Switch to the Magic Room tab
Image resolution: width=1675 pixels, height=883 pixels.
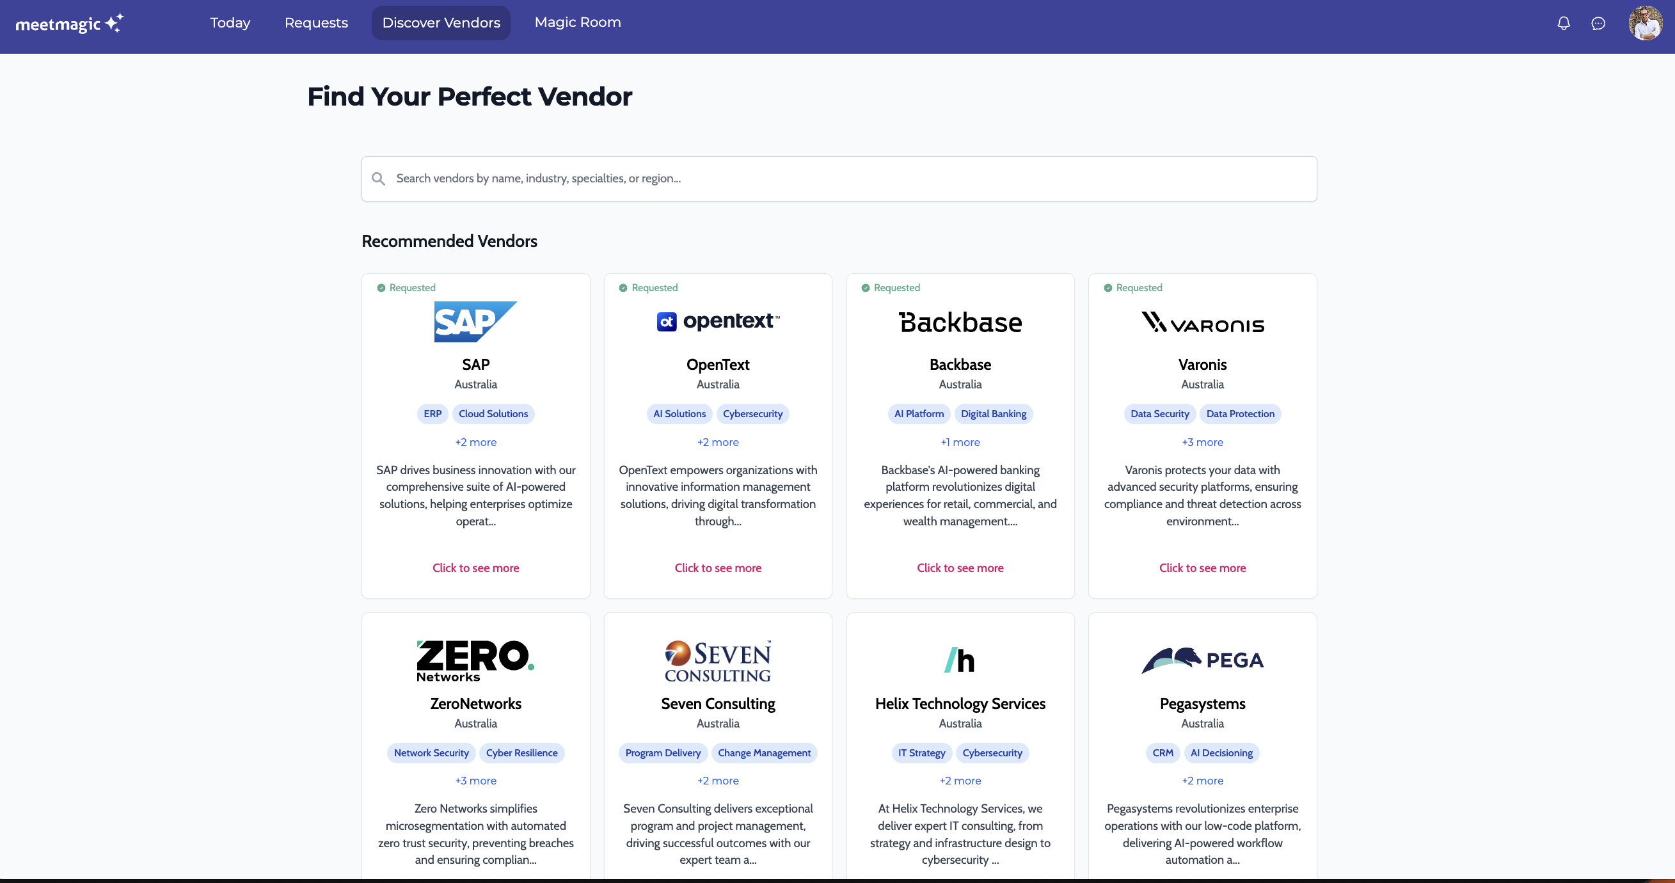577,23
